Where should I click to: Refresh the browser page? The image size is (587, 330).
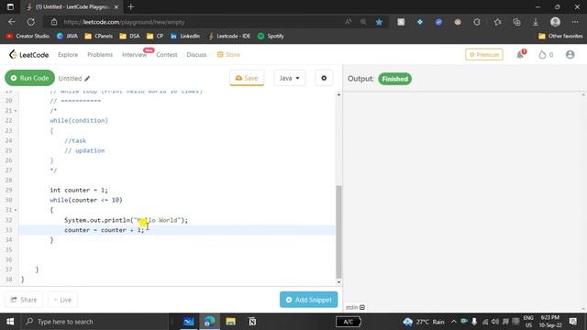point(31,22)
